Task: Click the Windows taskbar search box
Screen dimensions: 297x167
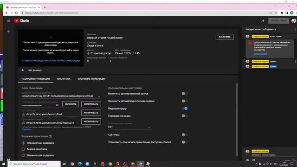Action: (x=34, y=164)
